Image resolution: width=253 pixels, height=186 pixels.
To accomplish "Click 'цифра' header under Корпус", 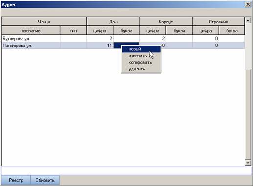I will (x=153, y=31).
